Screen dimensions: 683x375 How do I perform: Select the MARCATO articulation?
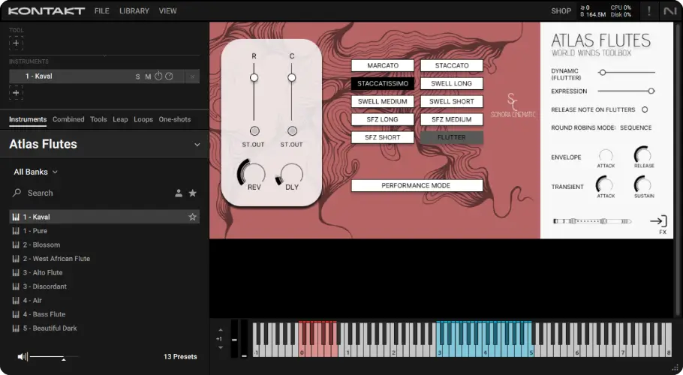click(x=383, y=66)
